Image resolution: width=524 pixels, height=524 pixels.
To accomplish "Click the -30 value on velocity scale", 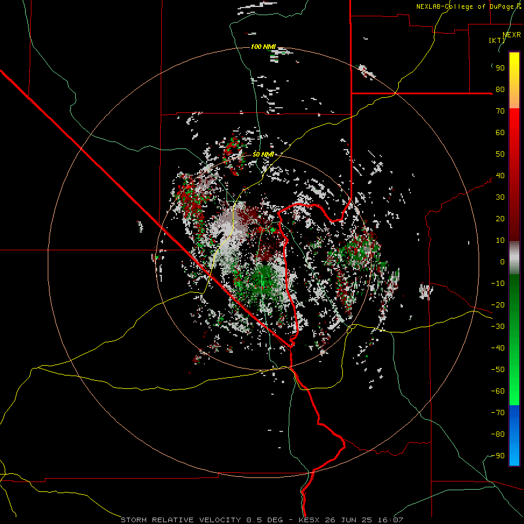I will [x=498, y=327].
